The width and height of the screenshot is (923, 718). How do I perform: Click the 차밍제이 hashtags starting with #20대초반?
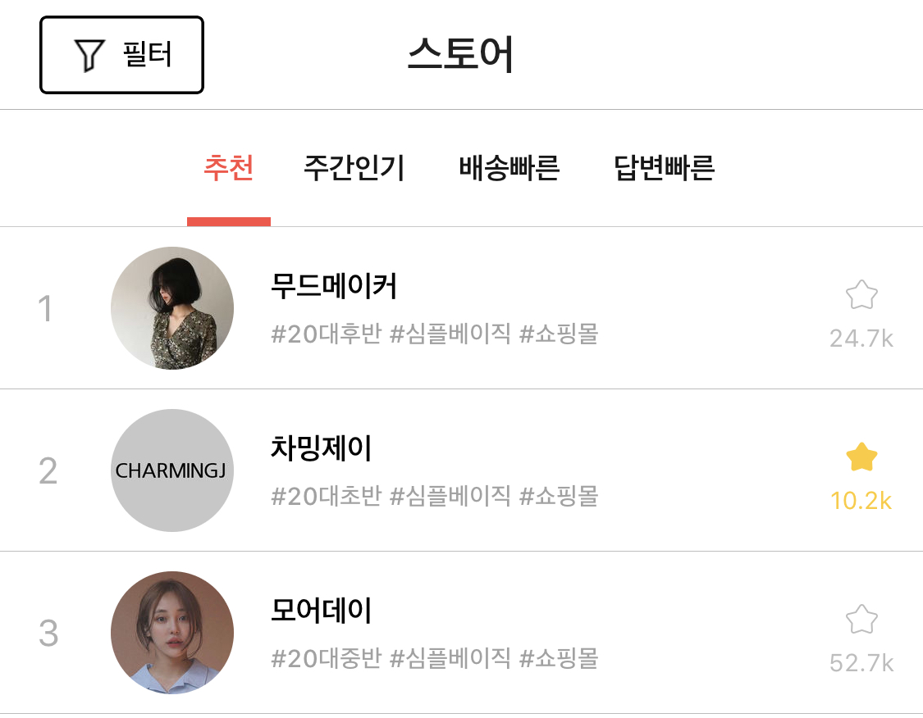coord(434,496)
